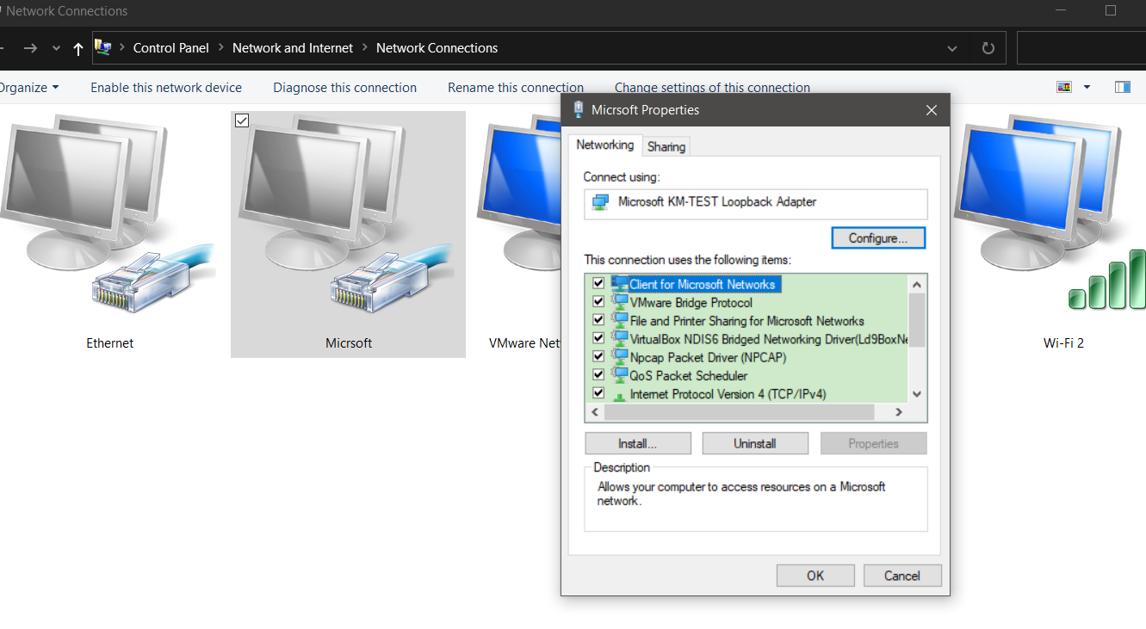Screen dimensions: 1146x629
Task: Click the QoS Packet Scheduler icon
Action: click(620, 375)
